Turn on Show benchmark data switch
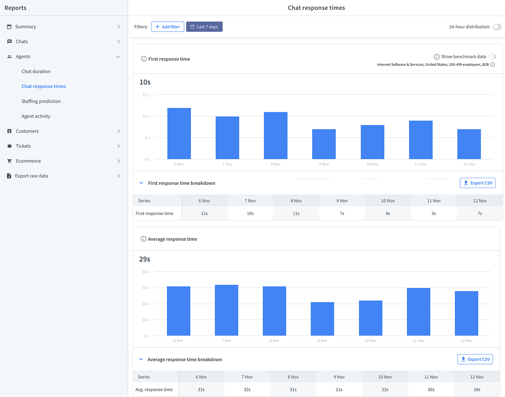Image resolution: width=505 pixels, height=397 pixels. pyautogui.click(x=492, y=56)
